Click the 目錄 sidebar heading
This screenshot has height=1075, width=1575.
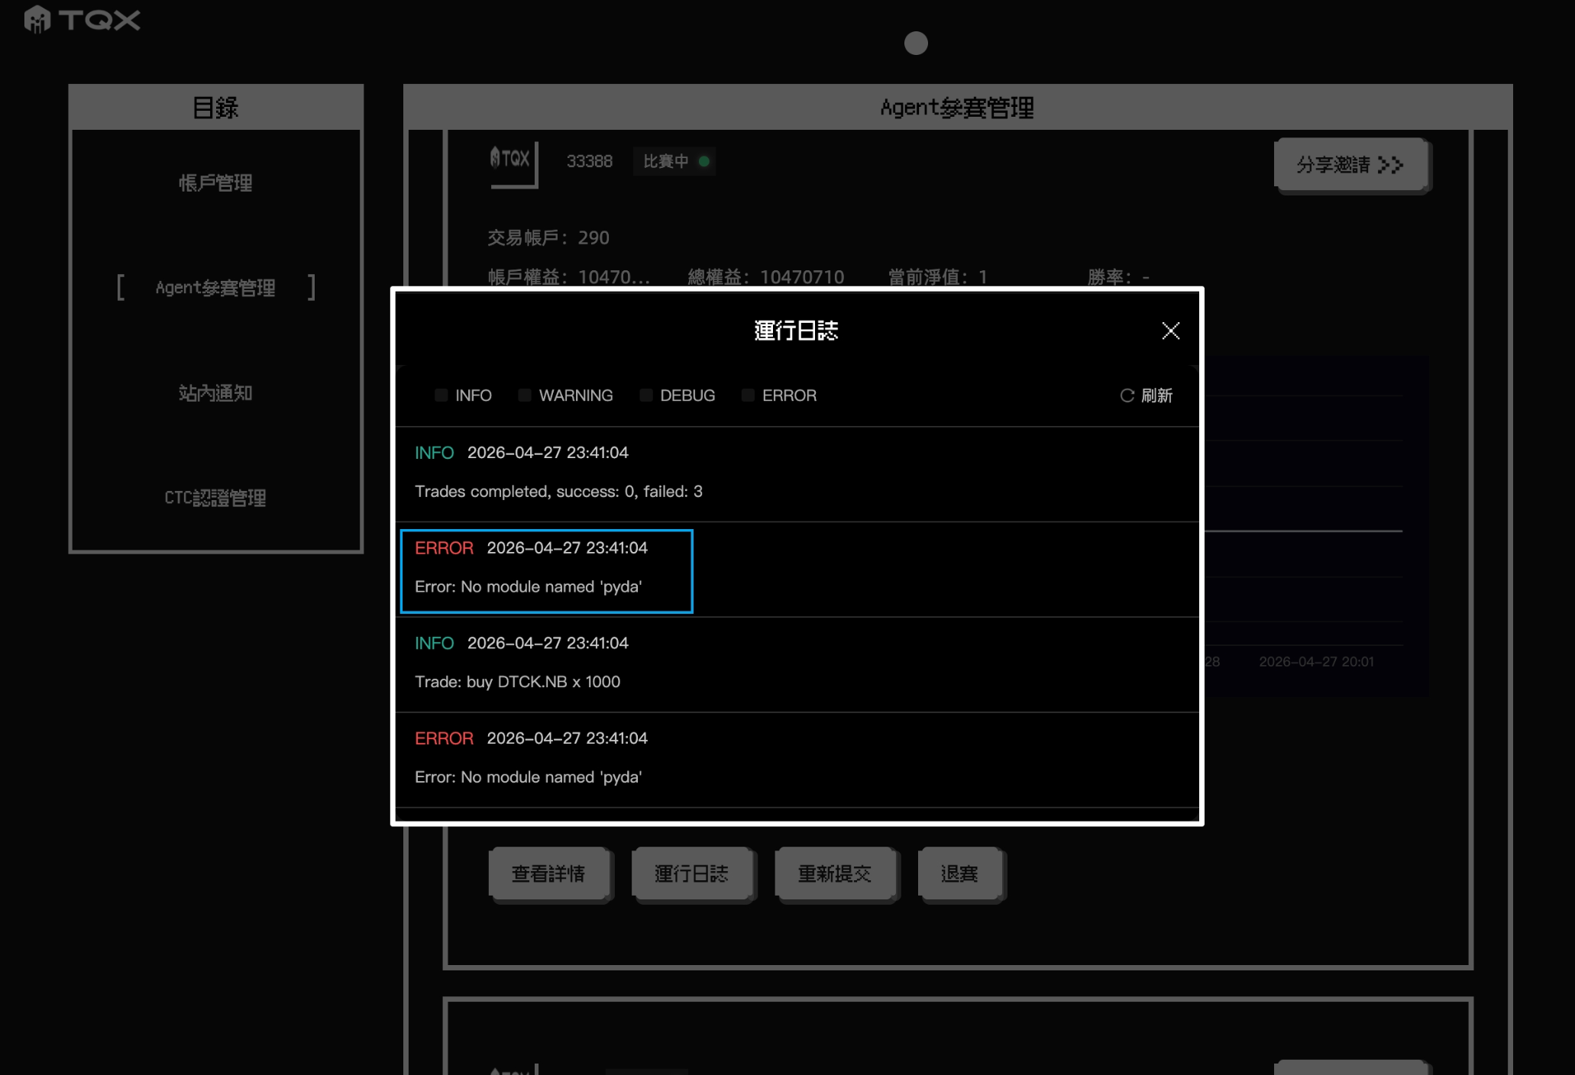pos(215,108)
